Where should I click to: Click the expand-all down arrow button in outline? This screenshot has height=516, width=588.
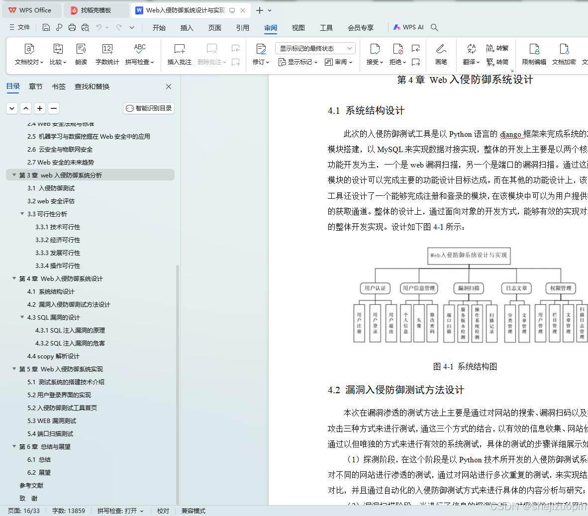(12, 108)
